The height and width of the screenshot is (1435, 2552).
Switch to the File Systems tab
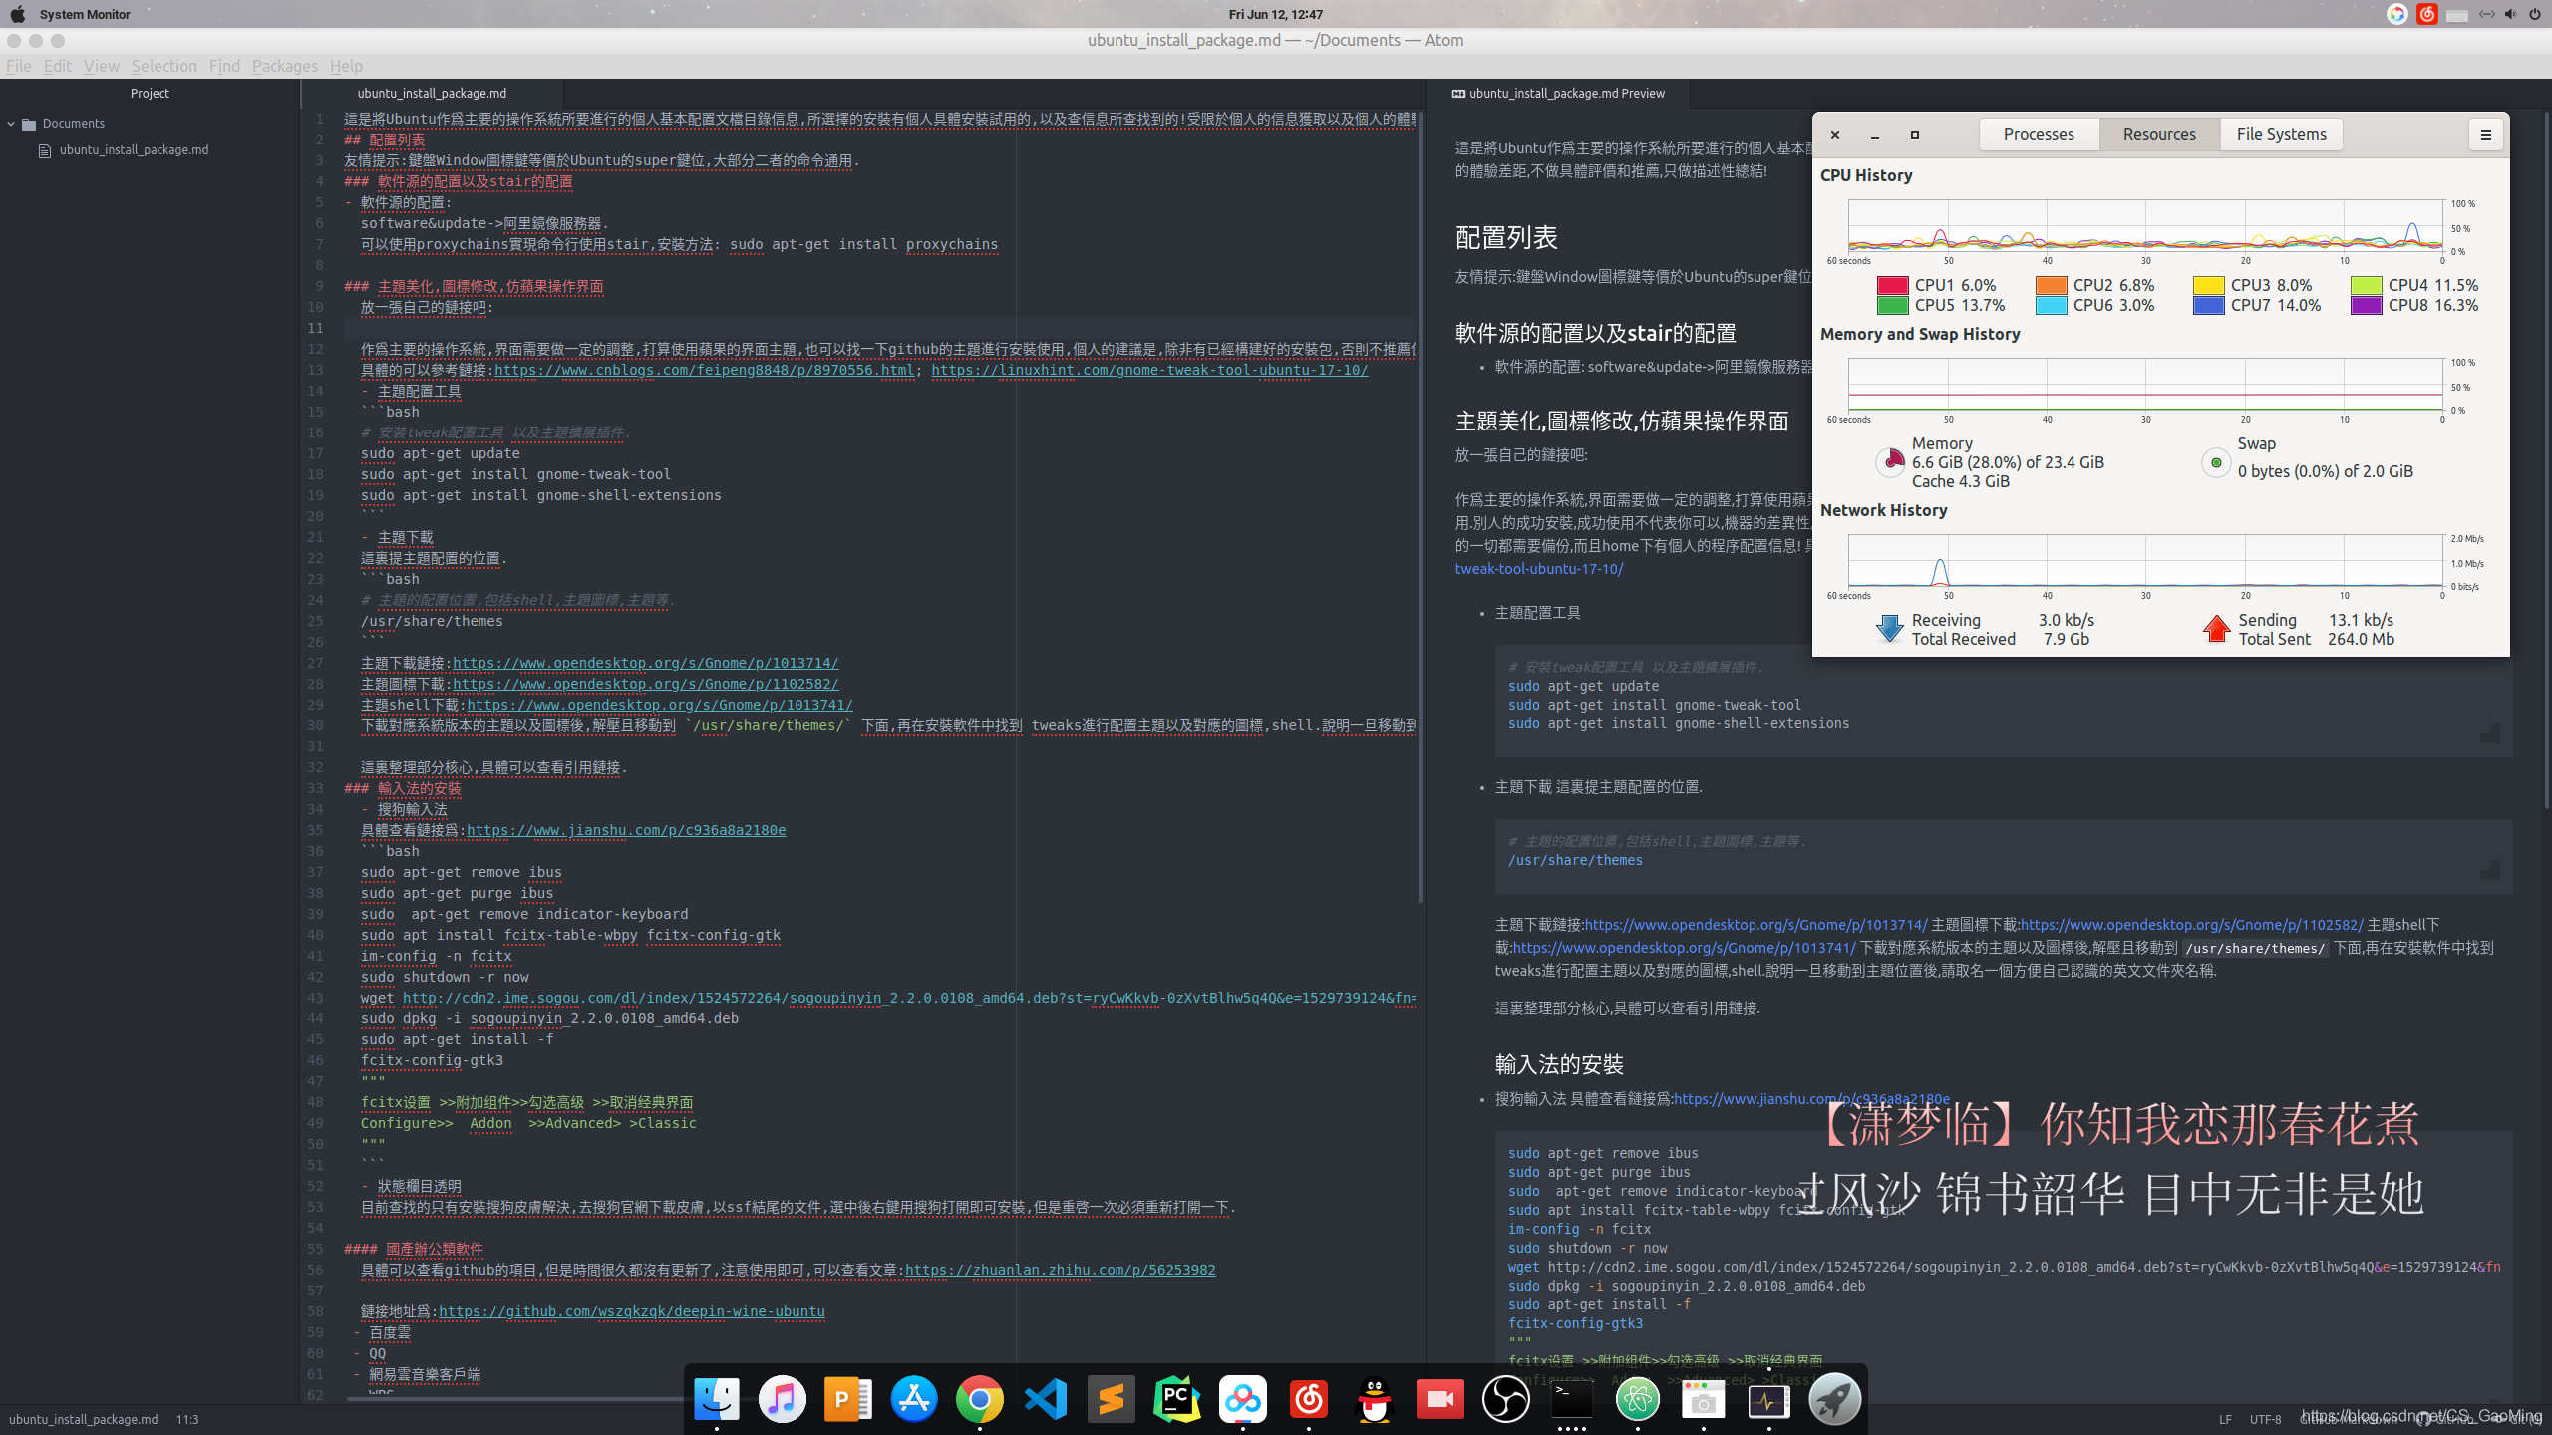pos(2281,135)
